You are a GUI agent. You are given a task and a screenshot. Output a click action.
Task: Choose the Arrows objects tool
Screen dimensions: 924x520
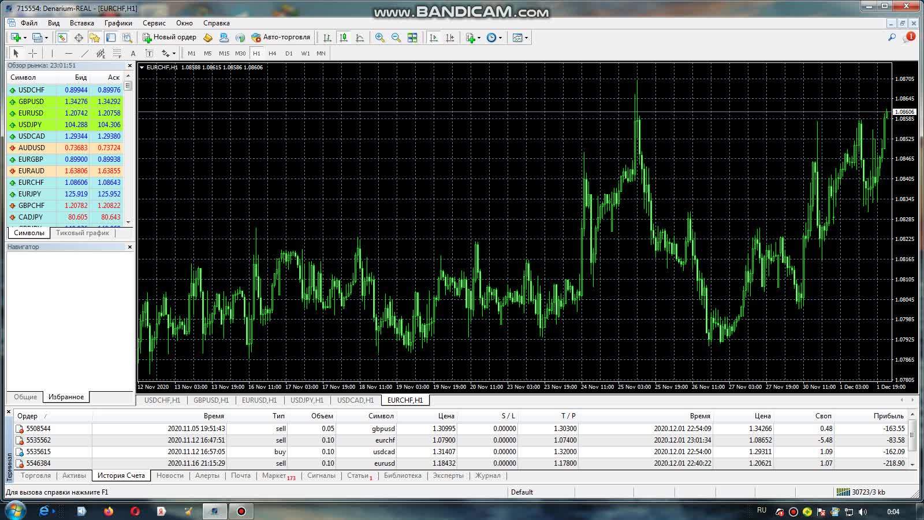pos(166,53)
